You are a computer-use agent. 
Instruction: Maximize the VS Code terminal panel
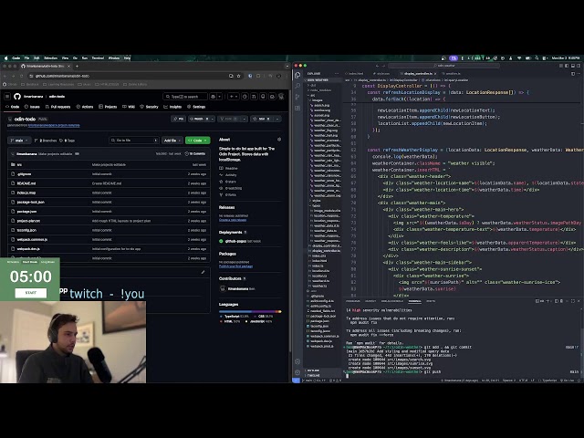[573, 301]
